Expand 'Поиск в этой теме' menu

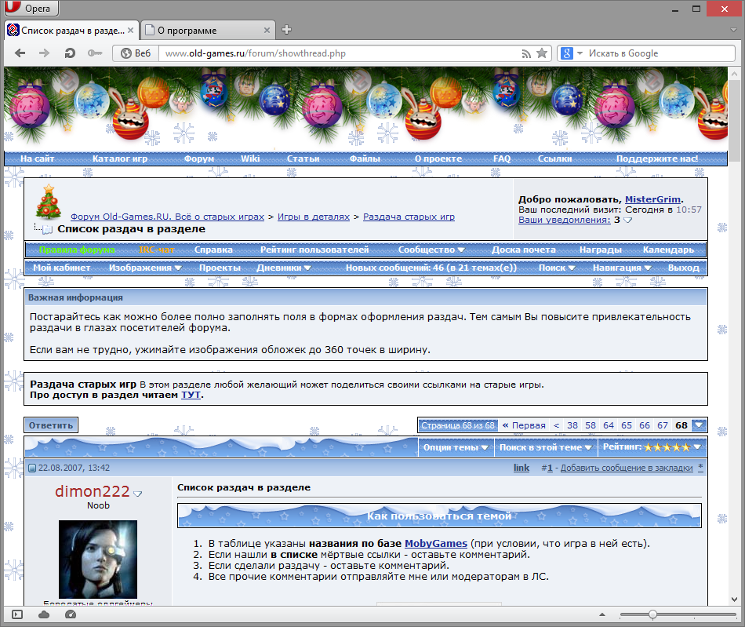(546, 447)
